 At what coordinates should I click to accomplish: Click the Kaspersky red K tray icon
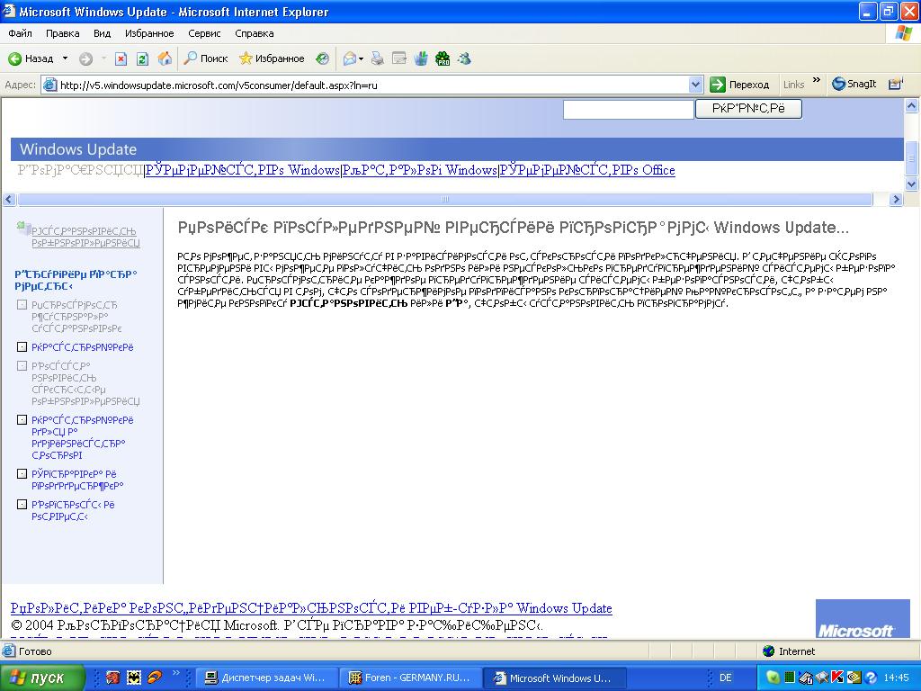[838, 678]
